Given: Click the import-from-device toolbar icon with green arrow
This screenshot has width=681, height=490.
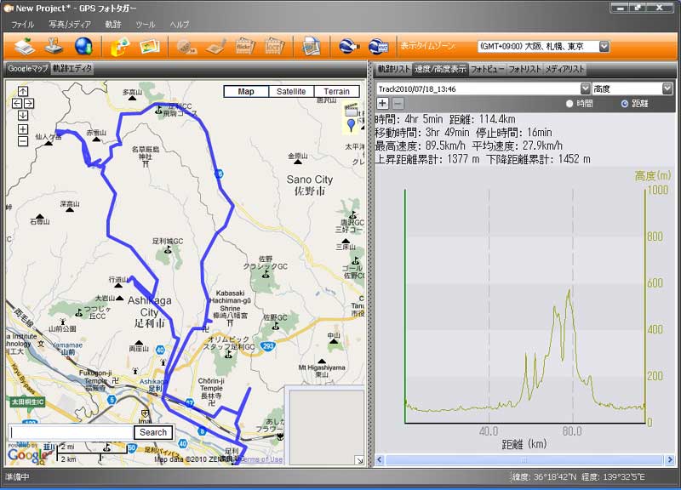Looking at the screenshot, I should tap(25, 46).
